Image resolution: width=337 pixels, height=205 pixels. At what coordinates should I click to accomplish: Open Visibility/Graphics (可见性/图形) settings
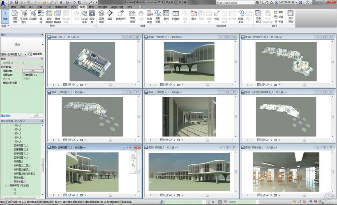(24, 16)
